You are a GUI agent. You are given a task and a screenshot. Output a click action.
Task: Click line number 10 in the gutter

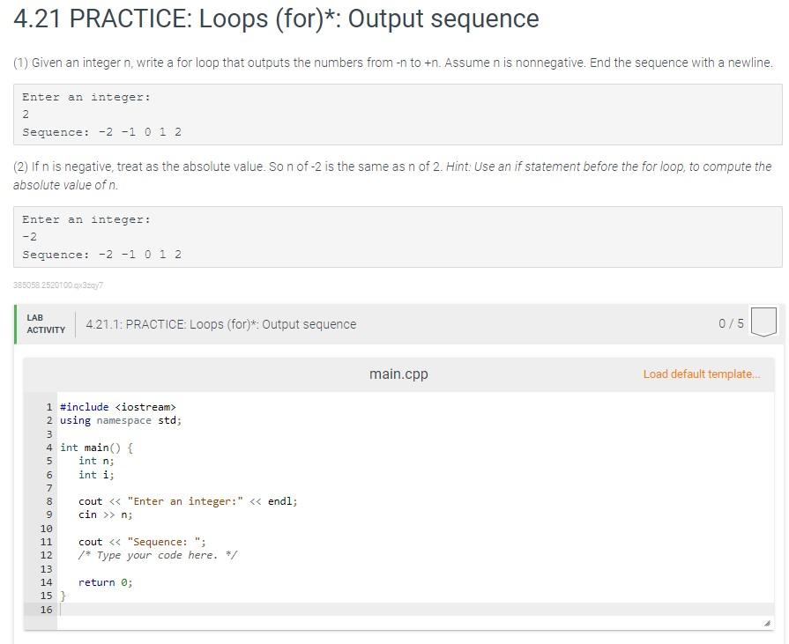[x=47, y=529]
